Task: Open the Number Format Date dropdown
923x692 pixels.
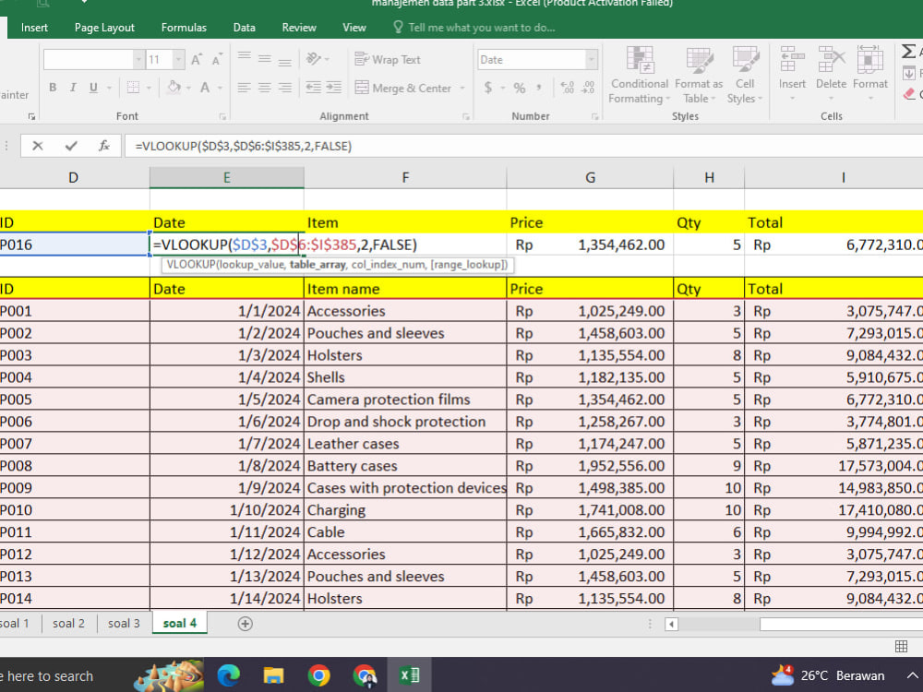Action: pos(592,59)
